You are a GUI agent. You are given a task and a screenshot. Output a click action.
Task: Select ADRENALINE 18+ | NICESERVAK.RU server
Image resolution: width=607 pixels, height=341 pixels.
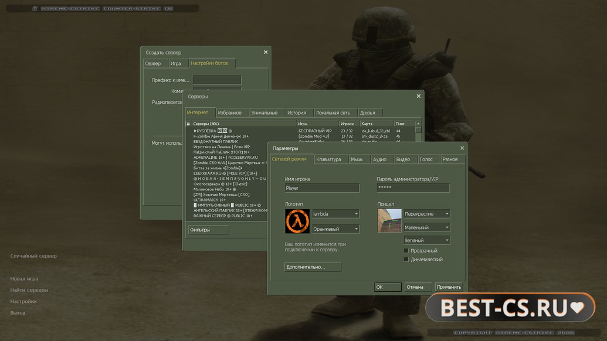227,158
